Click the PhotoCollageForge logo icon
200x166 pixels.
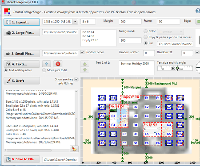[7, 12]
